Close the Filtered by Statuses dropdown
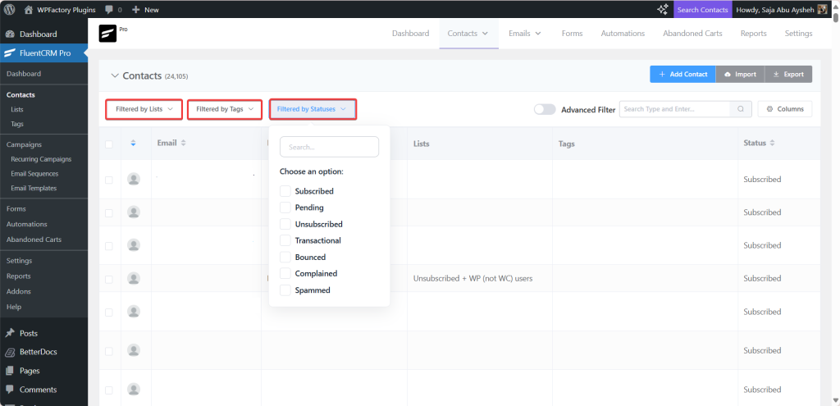The width and height of the screenshot is (840, 406). click(x=313, y=109)
